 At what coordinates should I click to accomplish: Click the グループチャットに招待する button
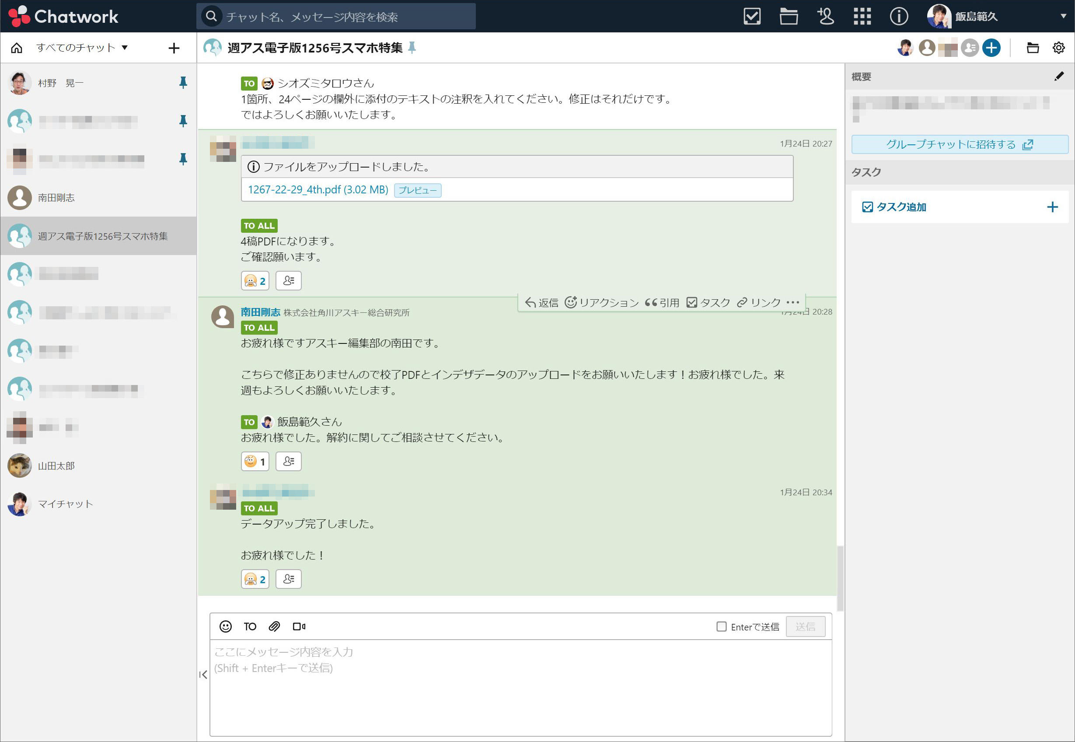[x=959, y=144]
